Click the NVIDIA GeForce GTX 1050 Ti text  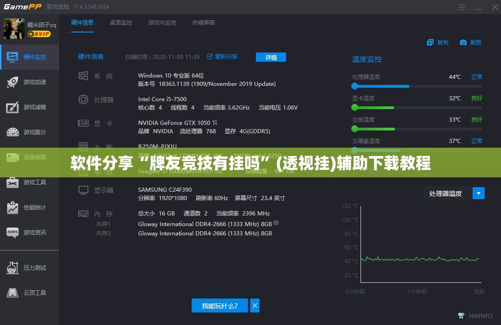coord(177,123)
